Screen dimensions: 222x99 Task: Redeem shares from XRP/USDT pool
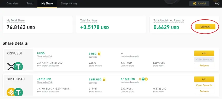tap(204, 65)
